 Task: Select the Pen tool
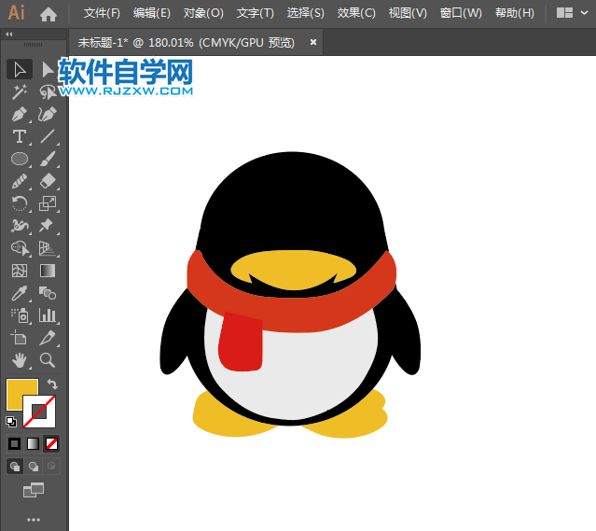[x=19, y=115]
